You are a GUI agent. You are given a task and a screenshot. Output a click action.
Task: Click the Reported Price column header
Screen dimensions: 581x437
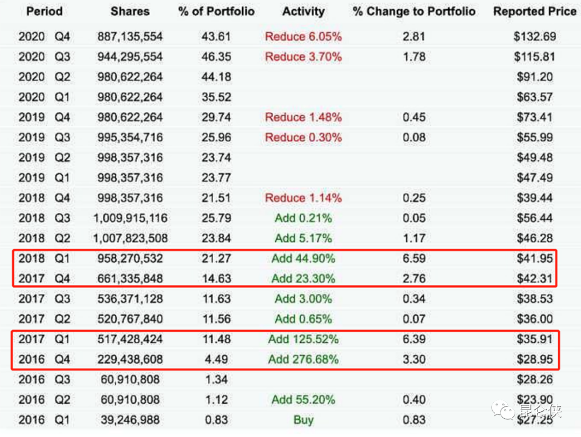coord(534,11)
